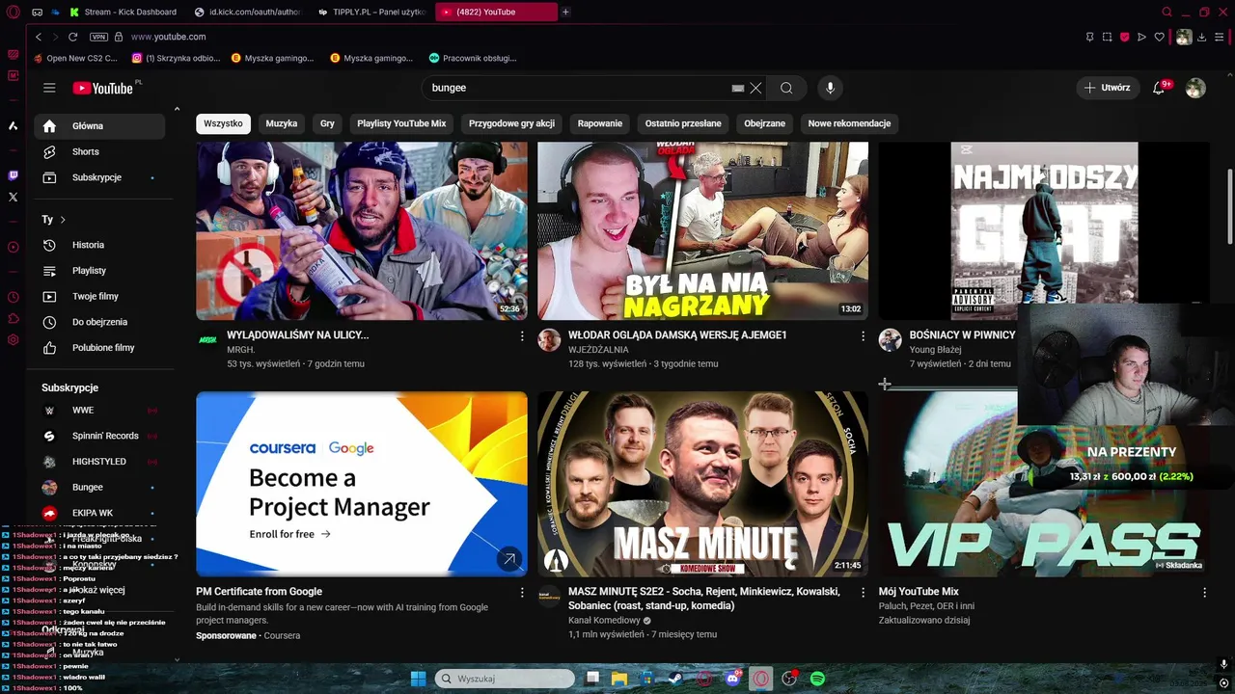Go to Główna home in sidebar
Image resolution: width=1235 pixels, height=694 pixels.
pyautogui.click(x=99, y=126)
